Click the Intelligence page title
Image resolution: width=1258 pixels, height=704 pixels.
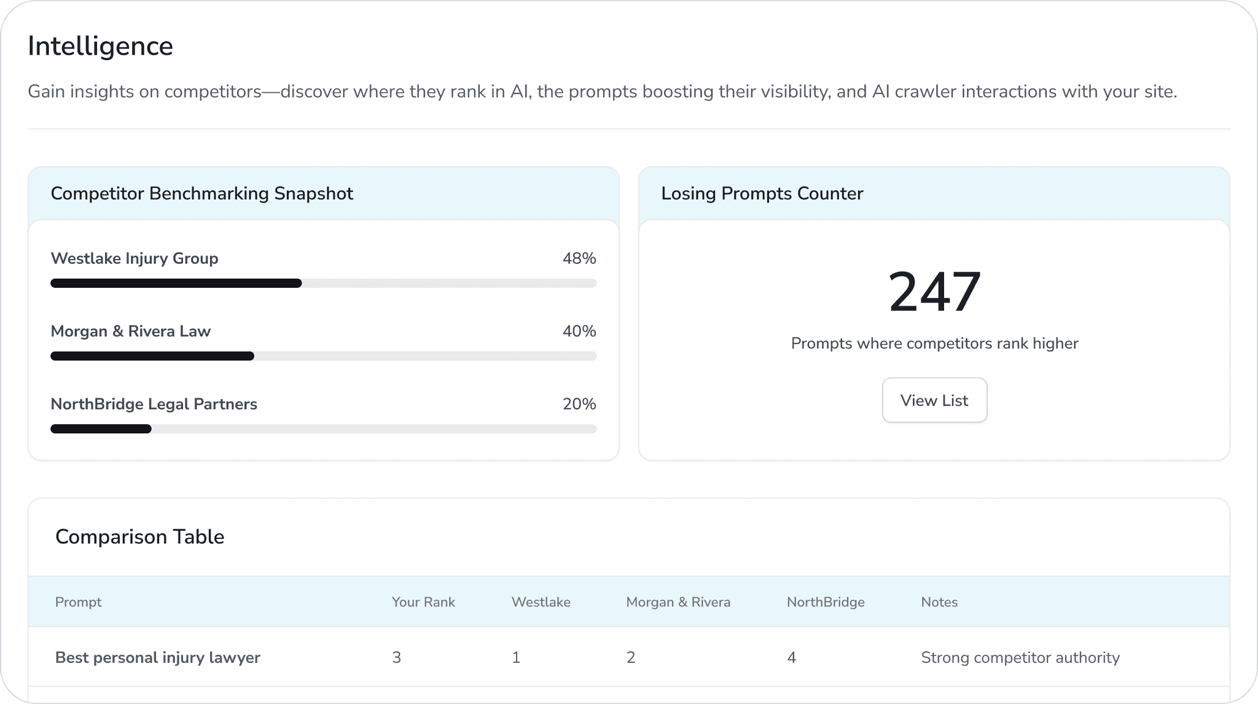tap(100, 46)
